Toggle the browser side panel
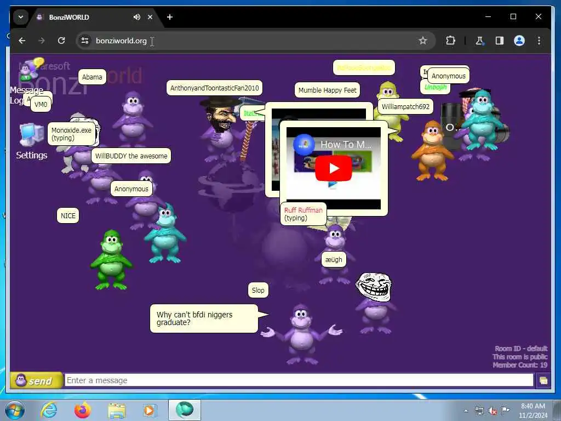The width and height of the screenshot is (561, 421). (500, 41)
